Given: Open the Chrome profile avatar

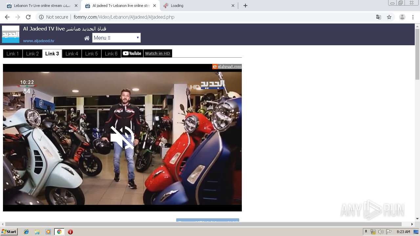Looking at the screenshot, I should pyautogui.click(x=402, y=17).
